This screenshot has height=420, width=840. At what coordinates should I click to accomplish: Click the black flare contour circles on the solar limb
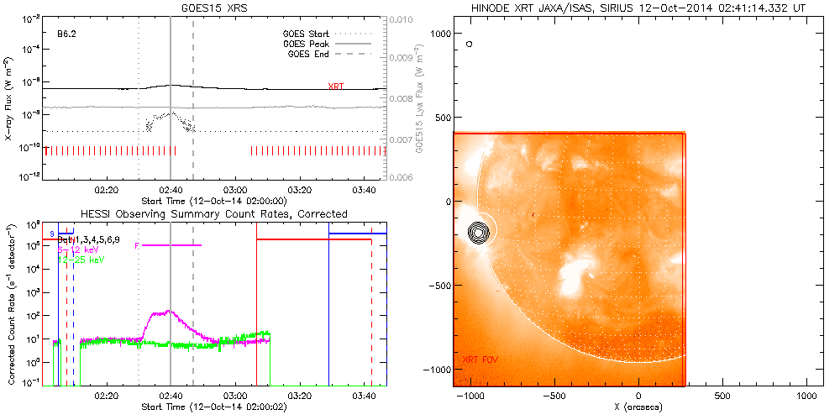(x=478, y=233)
